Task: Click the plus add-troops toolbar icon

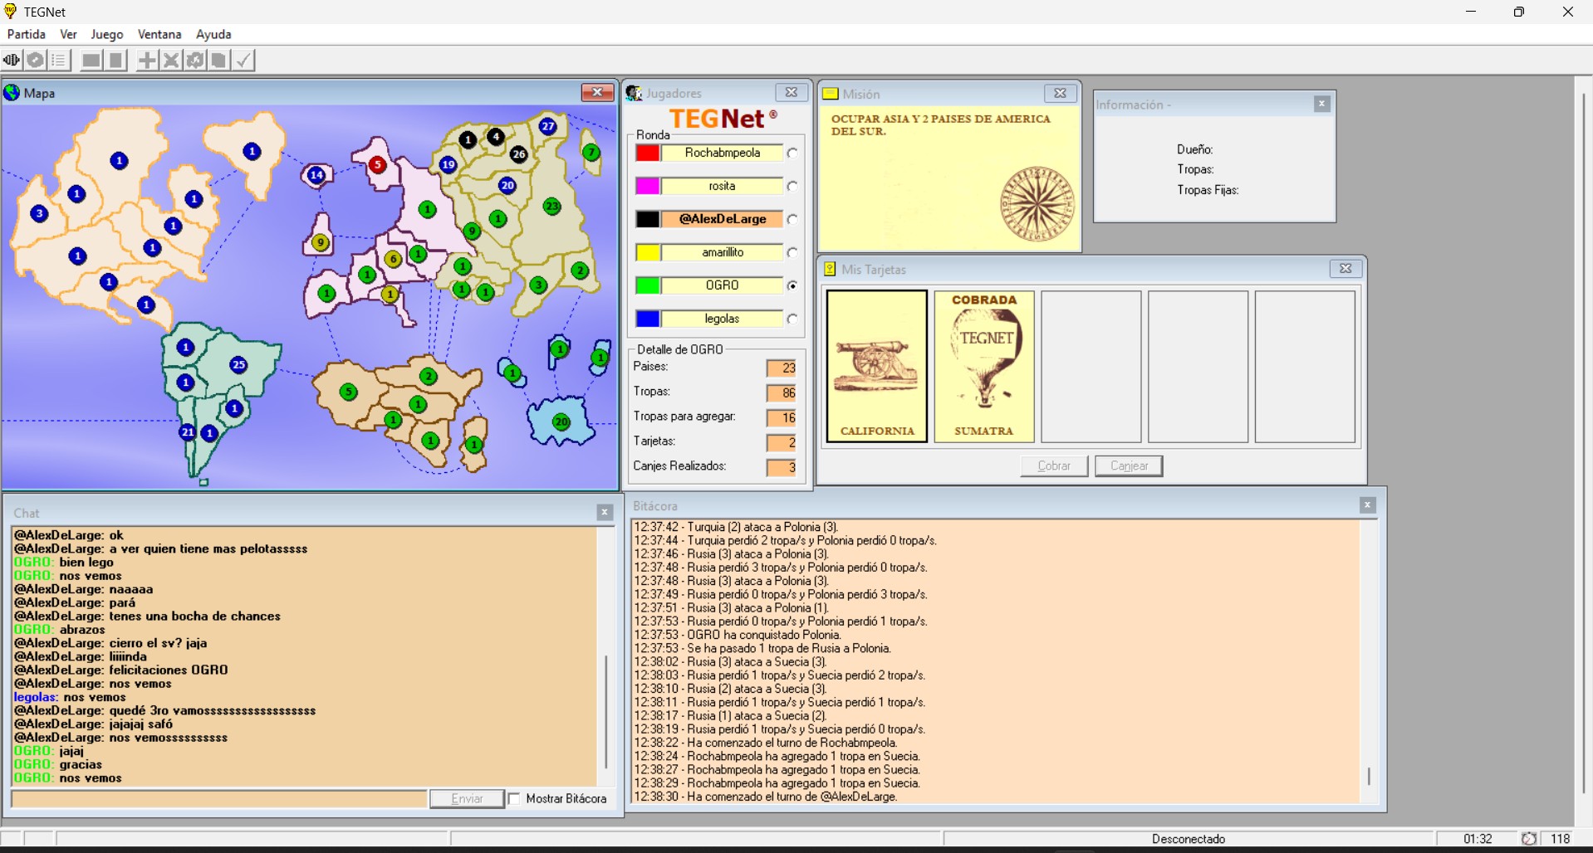Action: [x=146, y=61]
